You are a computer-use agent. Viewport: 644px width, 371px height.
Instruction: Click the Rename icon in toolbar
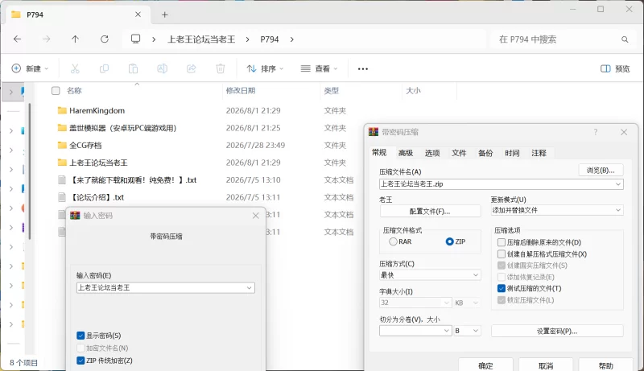point(163,68)
